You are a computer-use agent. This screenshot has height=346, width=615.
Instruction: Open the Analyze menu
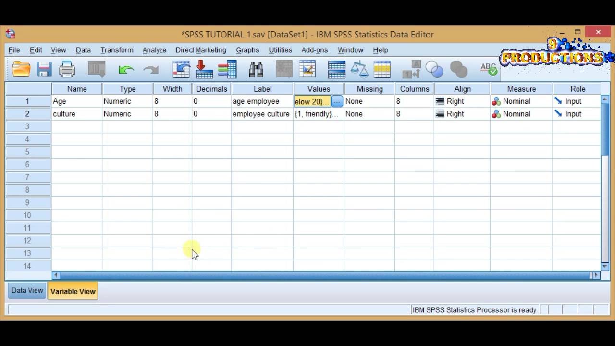(154, 50)
